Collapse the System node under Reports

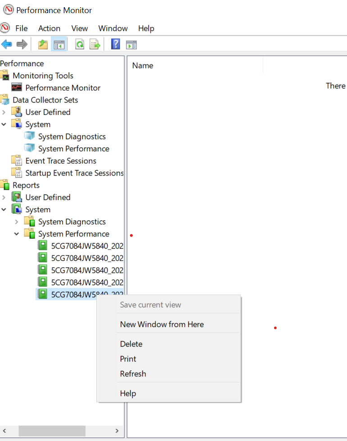[x=4, y=209]
